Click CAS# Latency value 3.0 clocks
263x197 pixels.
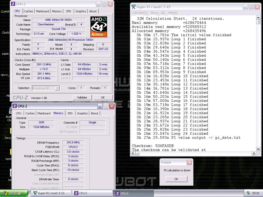click(73, 152)
